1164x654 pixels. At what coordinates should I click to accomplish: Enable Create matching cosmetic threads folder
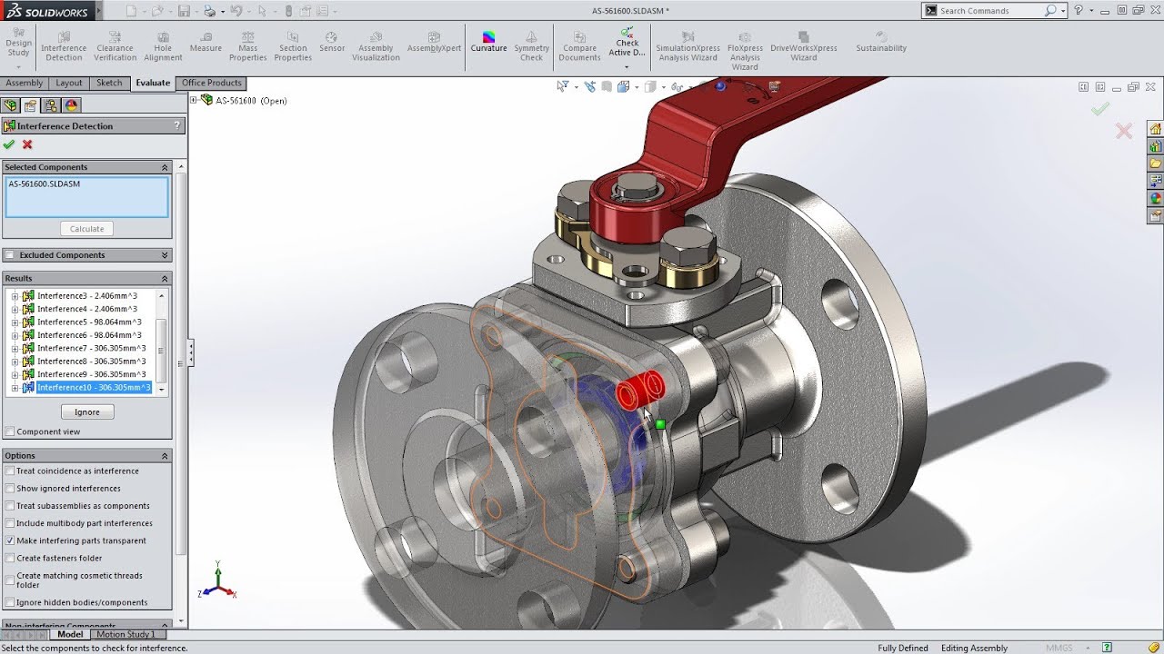tap(10, 580)
